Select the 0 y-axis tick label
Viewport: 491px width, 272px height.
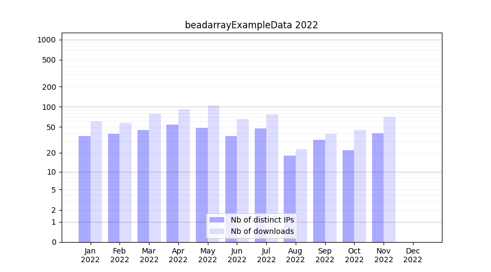(x=53, y=242)
